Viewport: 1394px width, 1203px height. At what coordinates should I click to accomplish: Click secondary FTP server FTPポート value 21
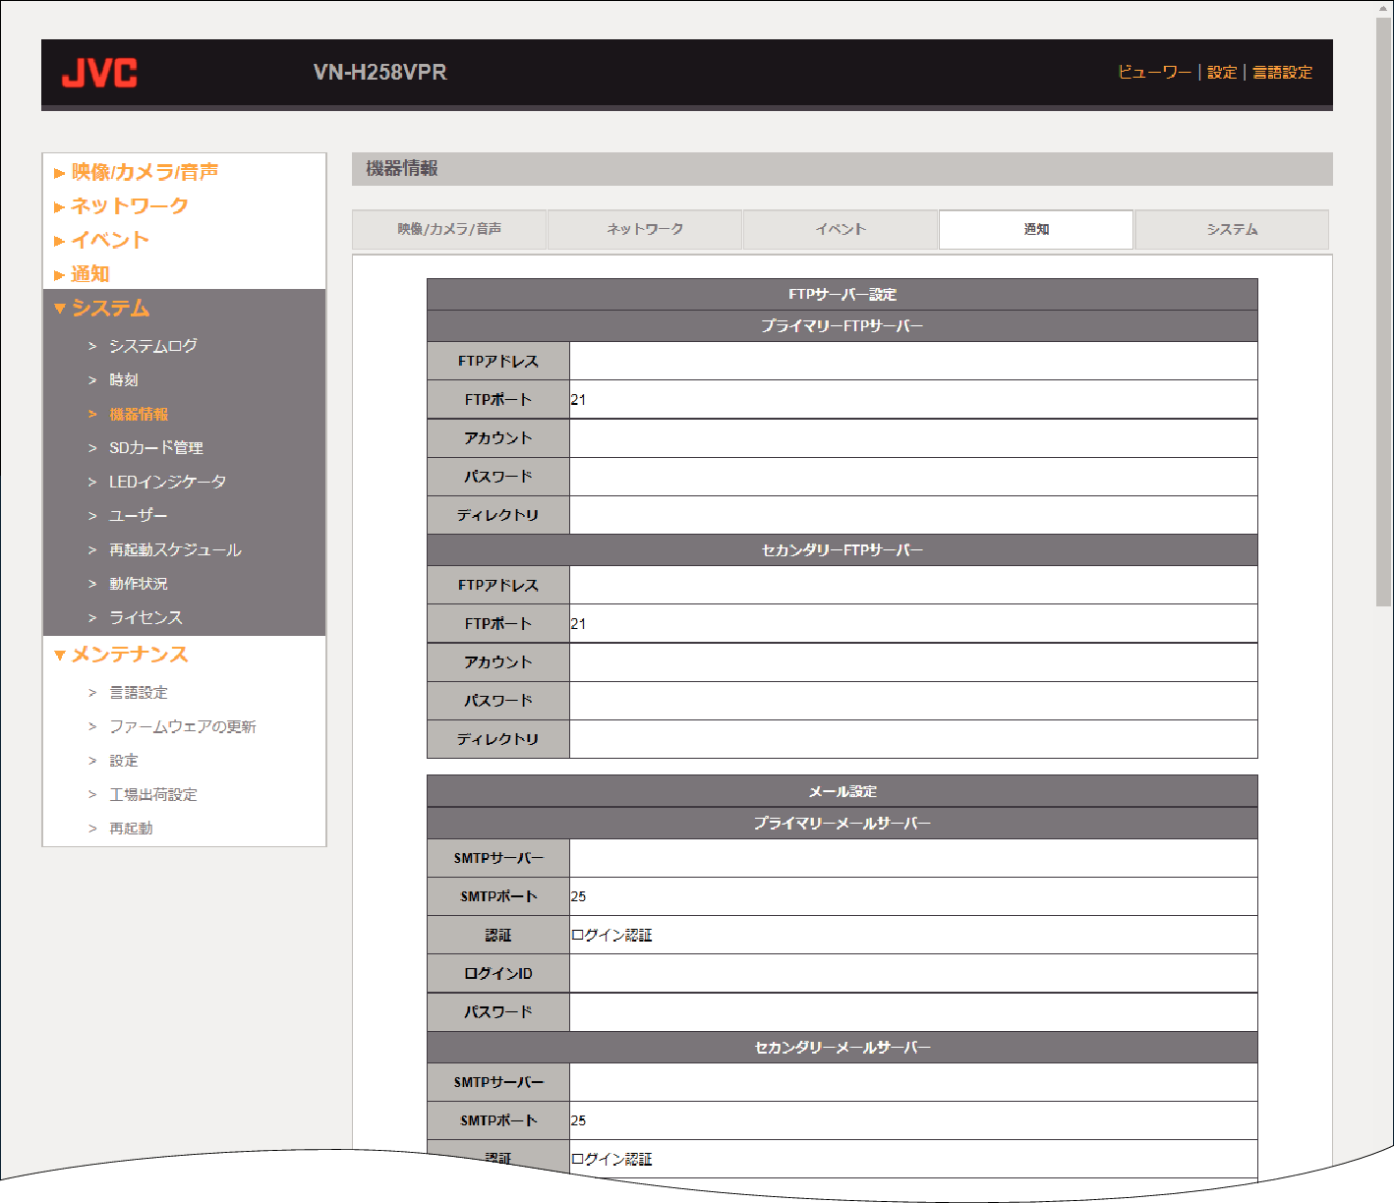[x=578, y=624]
